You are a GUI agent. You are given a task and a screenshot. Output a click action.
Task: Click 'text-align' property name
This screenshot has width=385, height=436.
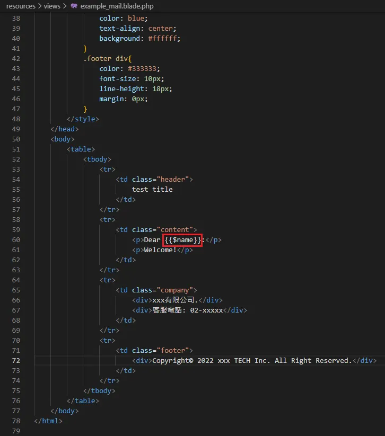point(120,29)
